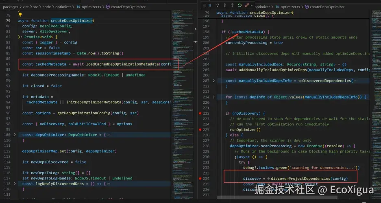Open the 'packages' breadcrumb

coord(11,7)
